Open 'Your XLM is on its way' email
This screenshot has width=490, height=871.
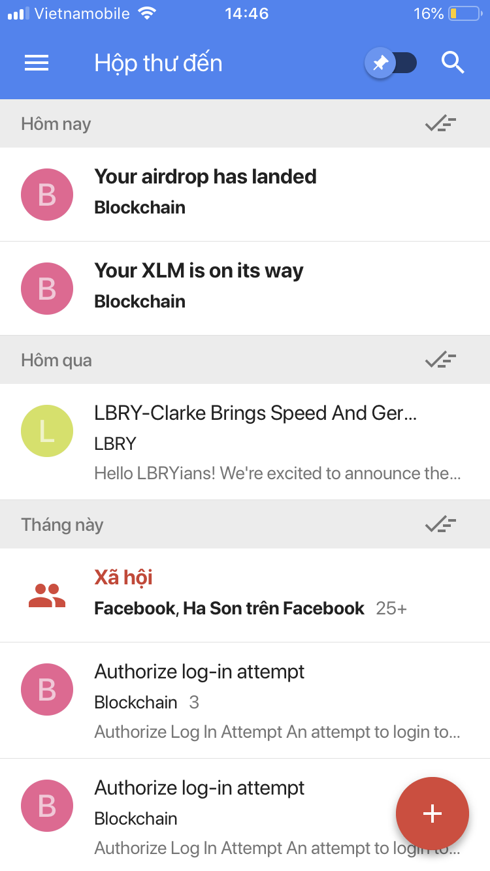261,287
